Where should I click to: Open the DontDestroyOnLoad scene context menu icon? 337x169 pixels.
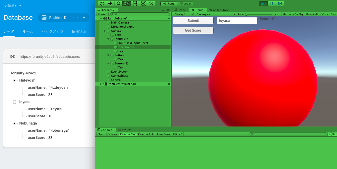[x=168, y=84]
